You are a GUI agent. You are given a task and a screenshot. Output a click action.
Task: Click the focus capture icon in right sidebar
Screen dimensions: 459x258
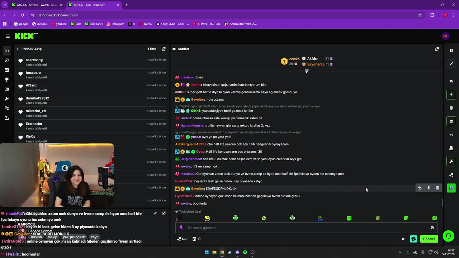click(x=451, y=81)
